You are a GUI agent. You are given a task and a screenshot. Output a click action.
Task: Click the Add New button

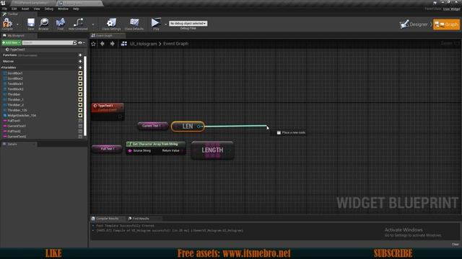point(12,42)
